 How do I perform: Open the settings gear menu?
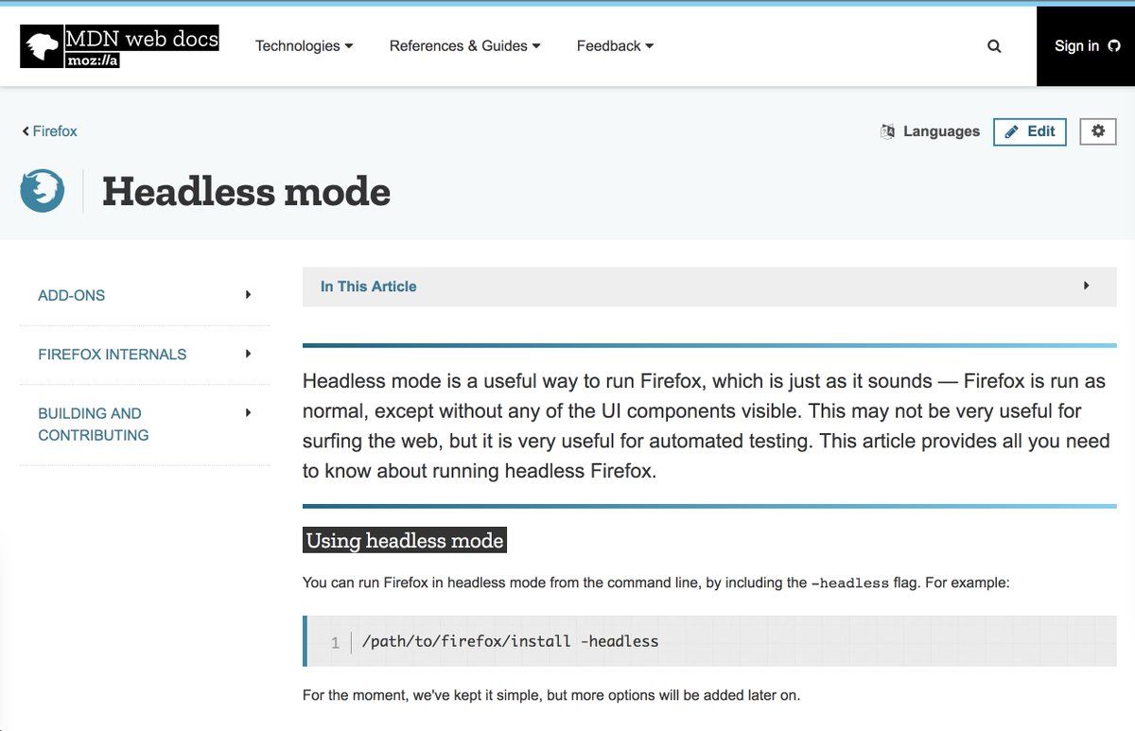point(1097,131)
